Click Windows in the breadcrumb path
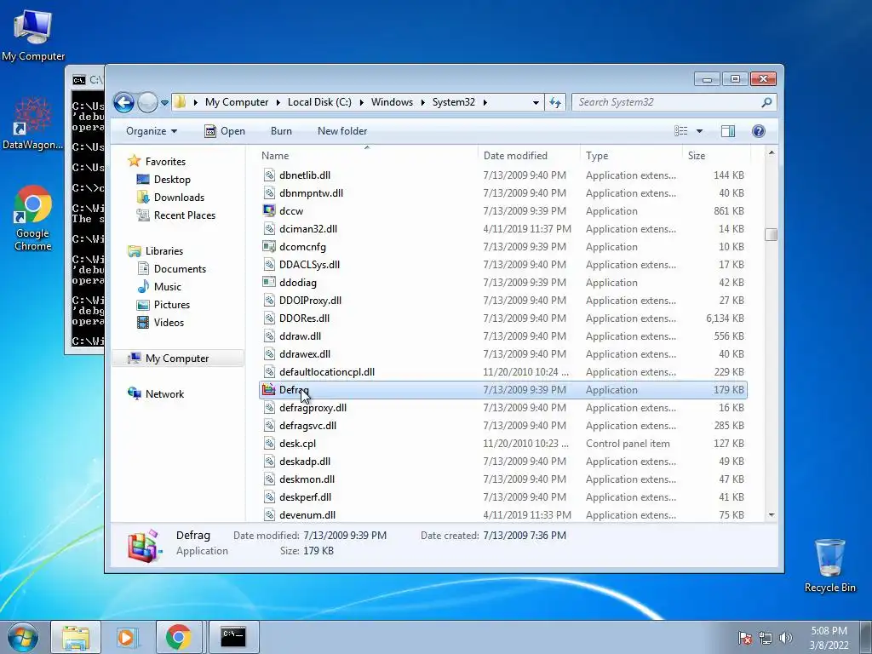 (392, 102)
